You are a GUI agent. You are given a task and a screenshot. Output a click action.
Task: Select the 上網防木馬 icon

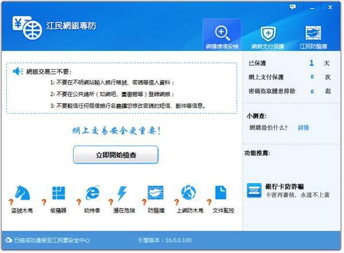point(189,193)
